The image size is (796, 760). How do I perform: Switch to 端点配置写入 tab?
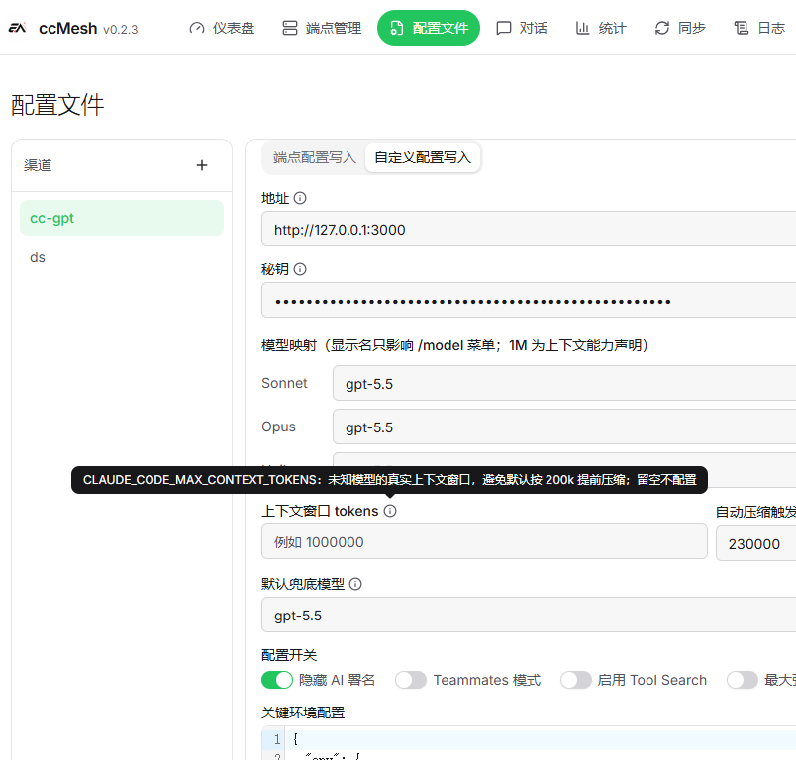[314, 157]
